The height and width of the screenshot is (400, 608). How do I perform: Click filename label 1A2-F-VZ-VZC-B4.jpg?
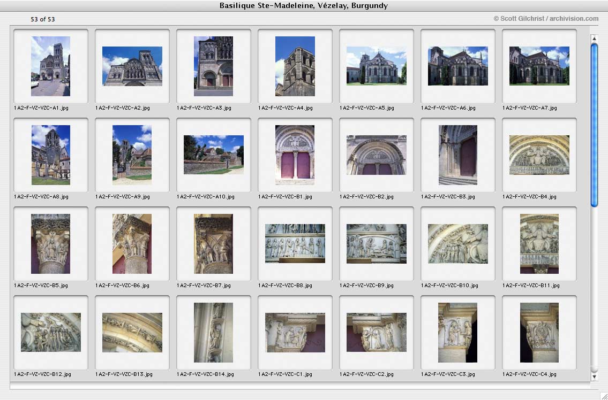point(529,197)
